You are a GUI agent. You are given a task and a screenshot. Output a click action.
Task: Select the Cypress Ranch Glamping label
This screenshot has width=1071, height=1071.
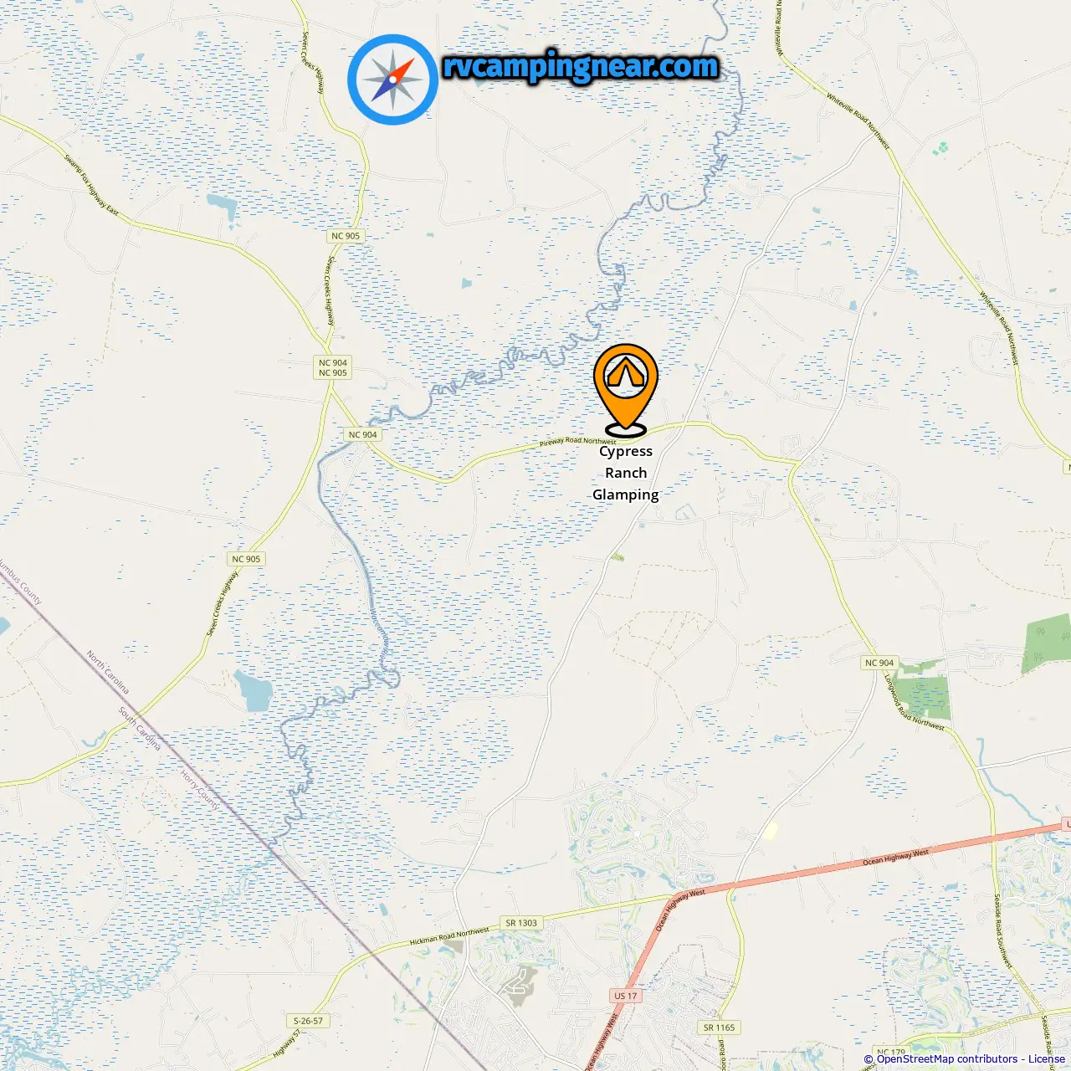pyautogui.click(x=626, y=473)
